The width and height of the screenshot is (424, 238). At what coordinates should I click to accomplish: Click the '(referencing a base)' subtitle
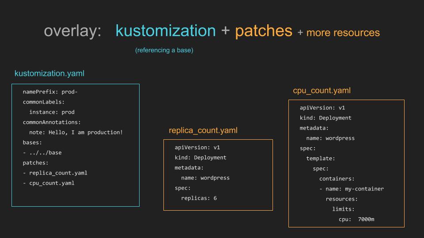click(164, 50)
